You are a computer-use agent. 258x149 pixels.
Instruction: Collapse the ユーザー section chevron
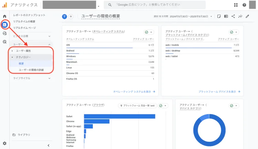tap(49, 45)
